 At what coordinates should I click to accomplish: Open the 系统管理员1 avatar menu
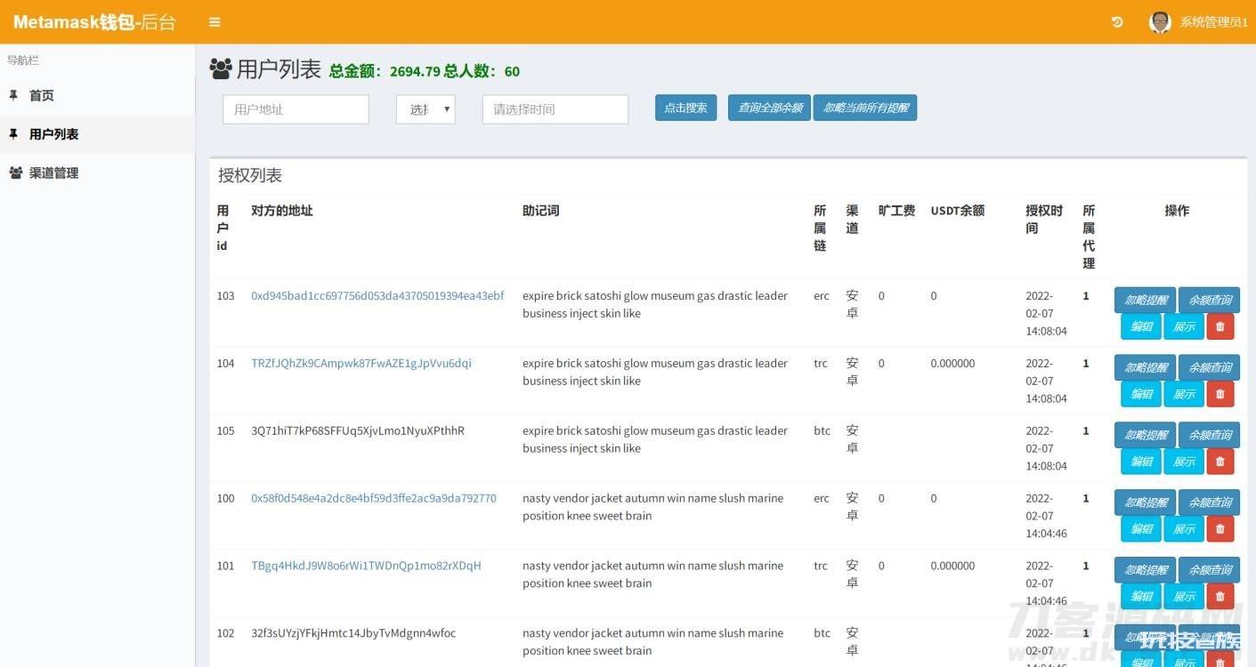[x=1198, y=22]
